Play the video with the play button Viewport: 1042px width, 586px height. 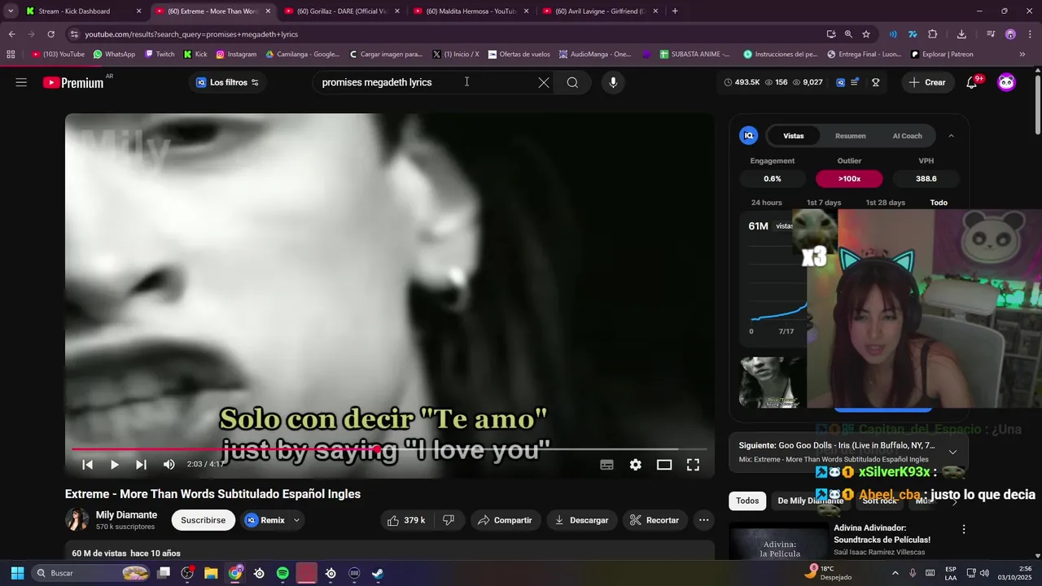[x=114, y=465]
